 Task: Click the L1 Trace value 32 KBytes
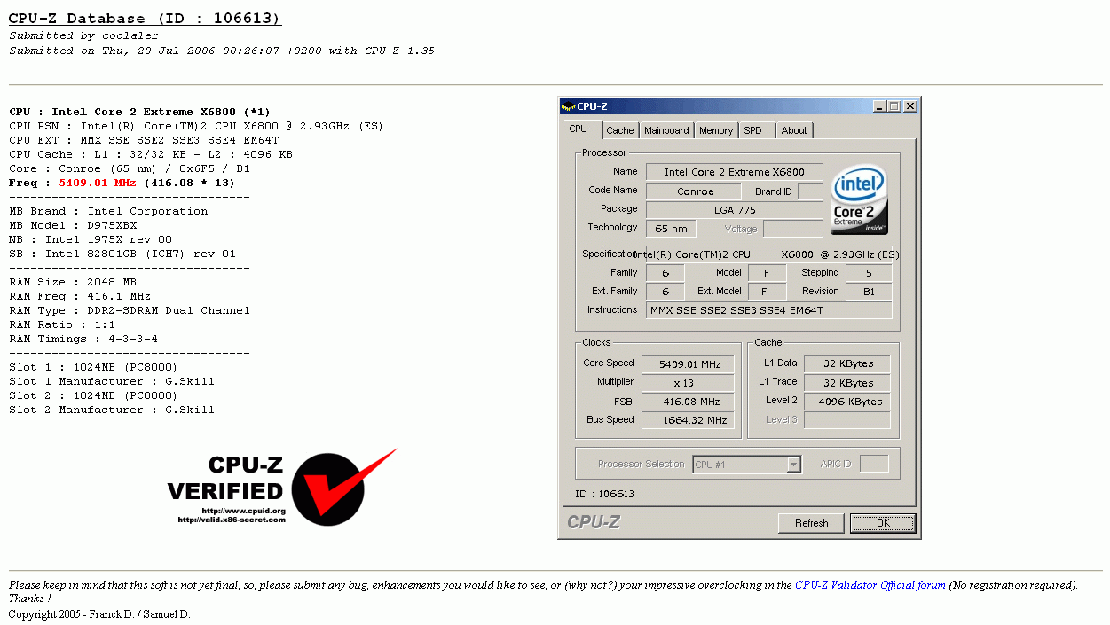coord(846,383)
